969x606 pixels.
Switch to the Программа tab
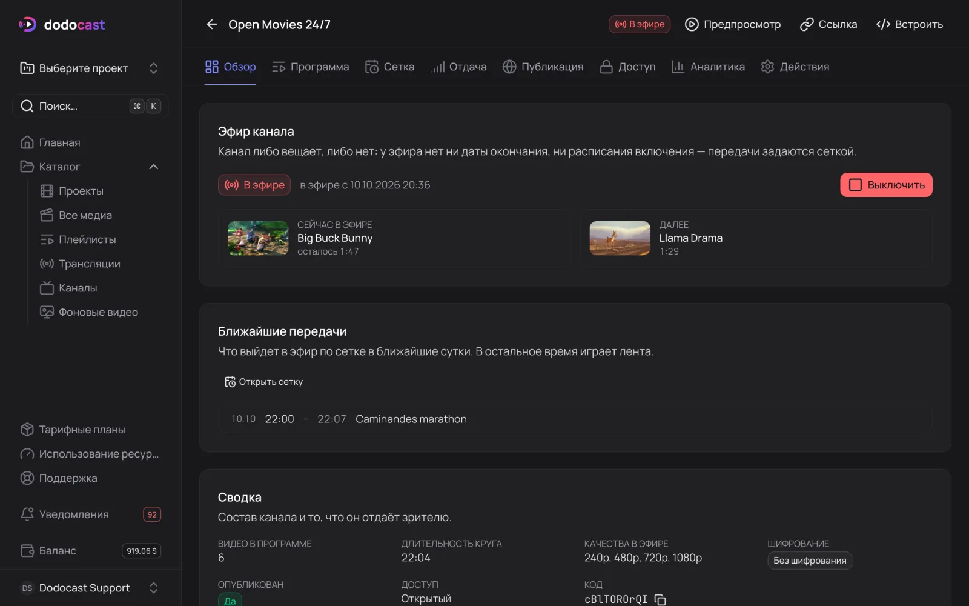click(310, 67)
